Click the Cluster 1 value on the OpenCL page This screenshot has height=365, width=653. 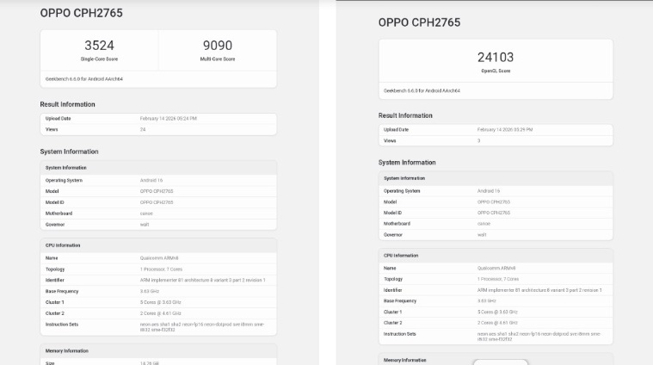pyautogui.click(x=497, y=312)
